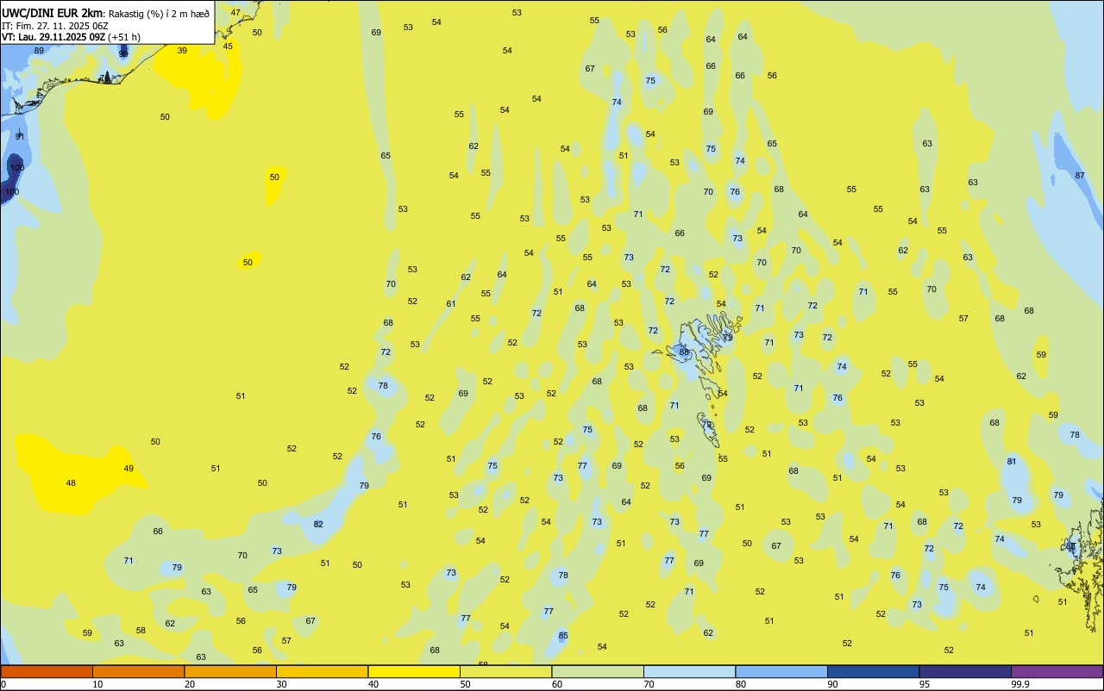Click the map value "47" near the coastline
Screen dimensions: 1104x691
click(x=235, y=13)
